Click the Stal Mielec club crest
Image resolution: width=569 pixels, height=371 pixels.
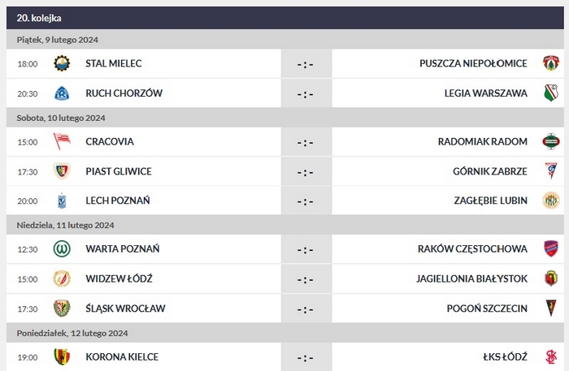pyautogui.click(x=61, y=63)
